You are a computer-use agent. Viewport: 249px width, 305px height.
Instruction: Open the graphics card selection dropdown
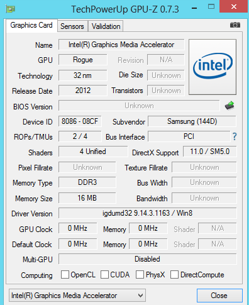(77, 296)
